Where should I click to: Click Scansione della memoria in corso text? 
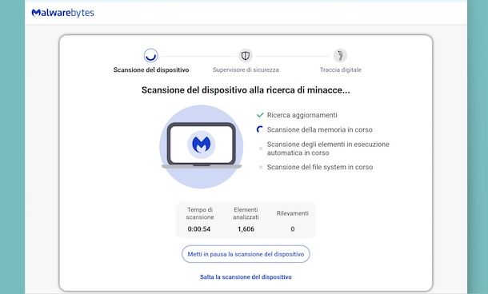[x=320, y=129]
